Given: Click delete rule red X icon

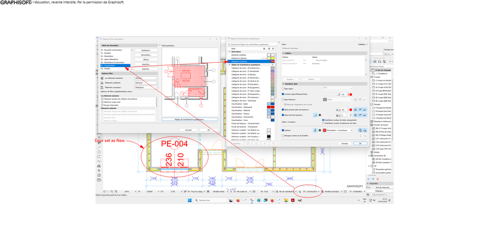Looking at the screenshot, I should point(274,144).
